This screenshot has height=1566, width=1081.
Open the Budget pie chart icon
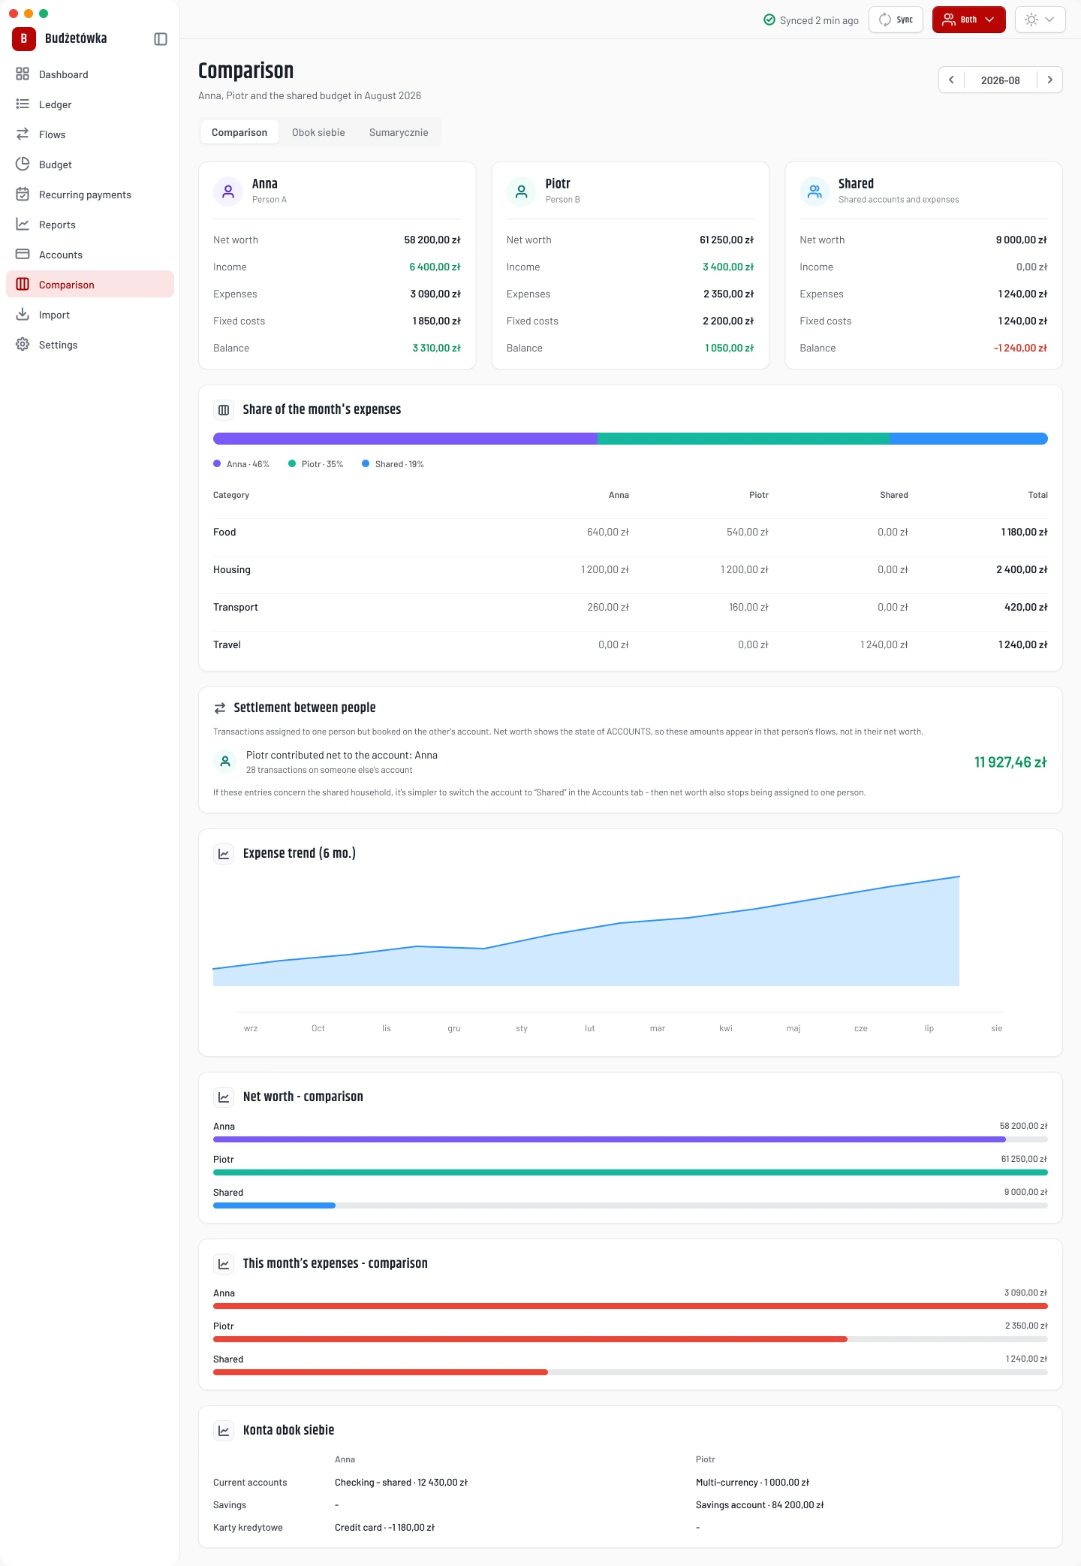click(23, 164)
